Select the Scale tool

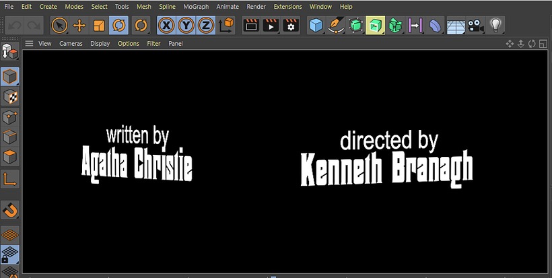point(99,26)
